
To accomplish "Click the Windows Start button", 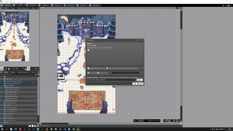I will click(x=2, y=129).
